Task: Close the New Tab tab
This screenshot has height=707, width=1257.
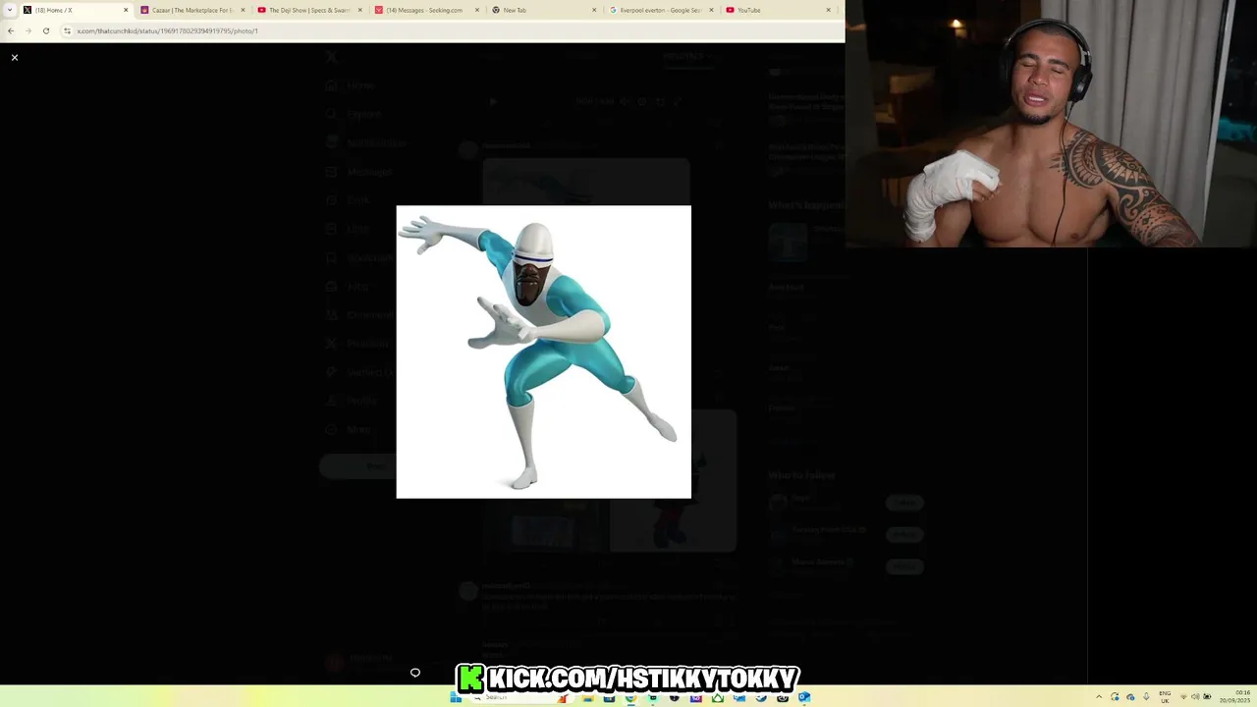Action: [x=594, y=10]
